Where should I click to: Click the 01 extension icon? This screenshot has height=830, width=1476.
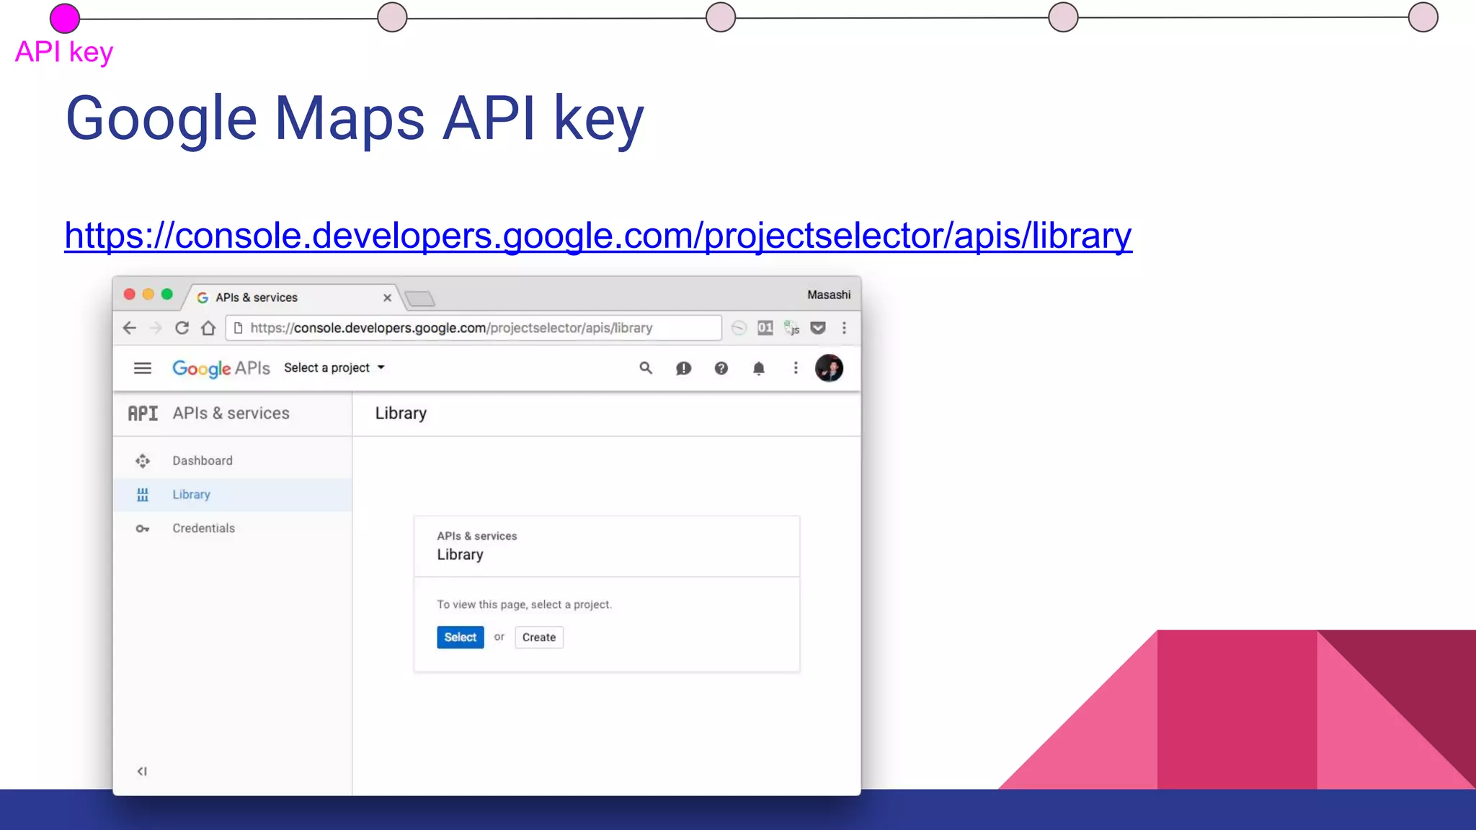[x=765, y=328]
